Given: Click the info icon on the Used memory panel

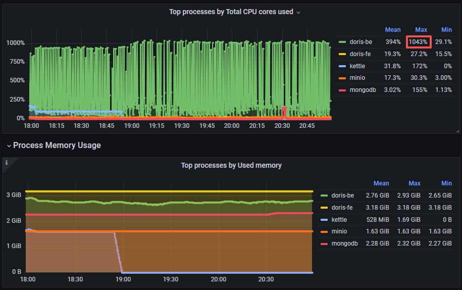Looking at the screenshot, I should [6, 163].
